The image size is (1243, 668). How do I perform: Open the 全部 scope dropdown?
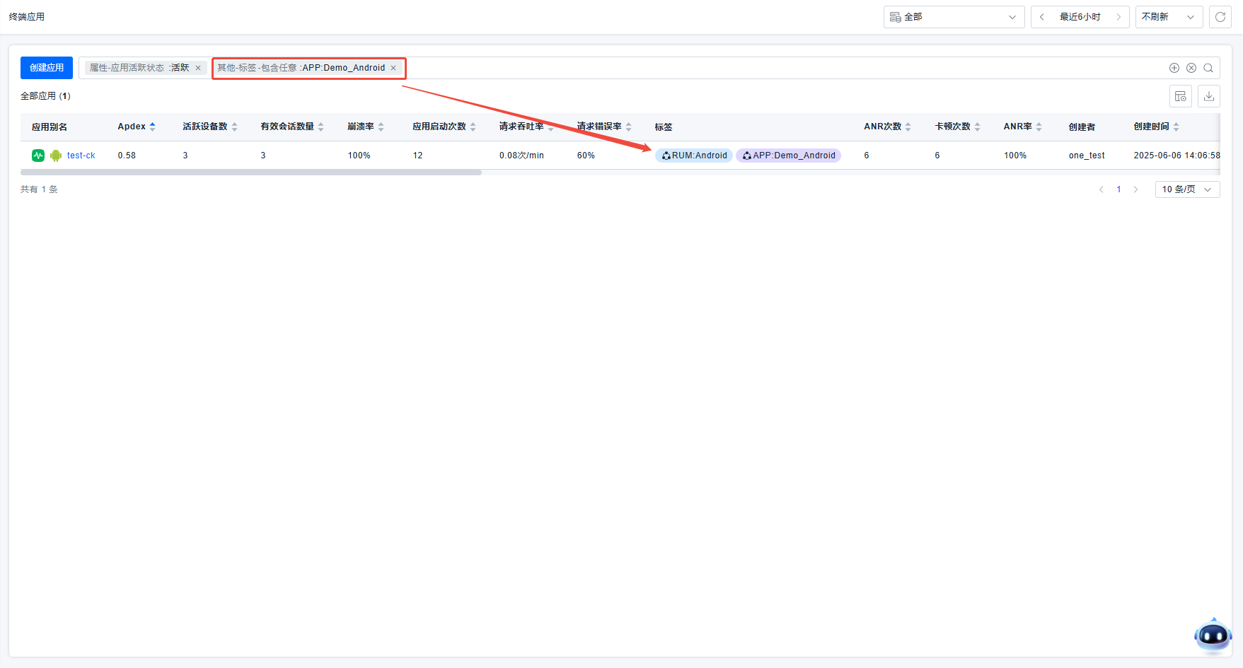953,17
